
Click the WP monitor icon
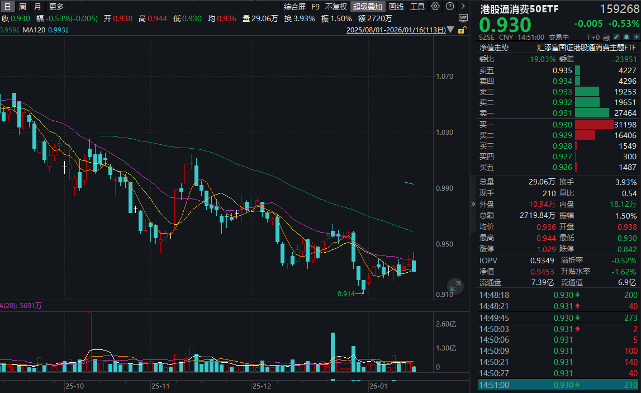point(463,18)
